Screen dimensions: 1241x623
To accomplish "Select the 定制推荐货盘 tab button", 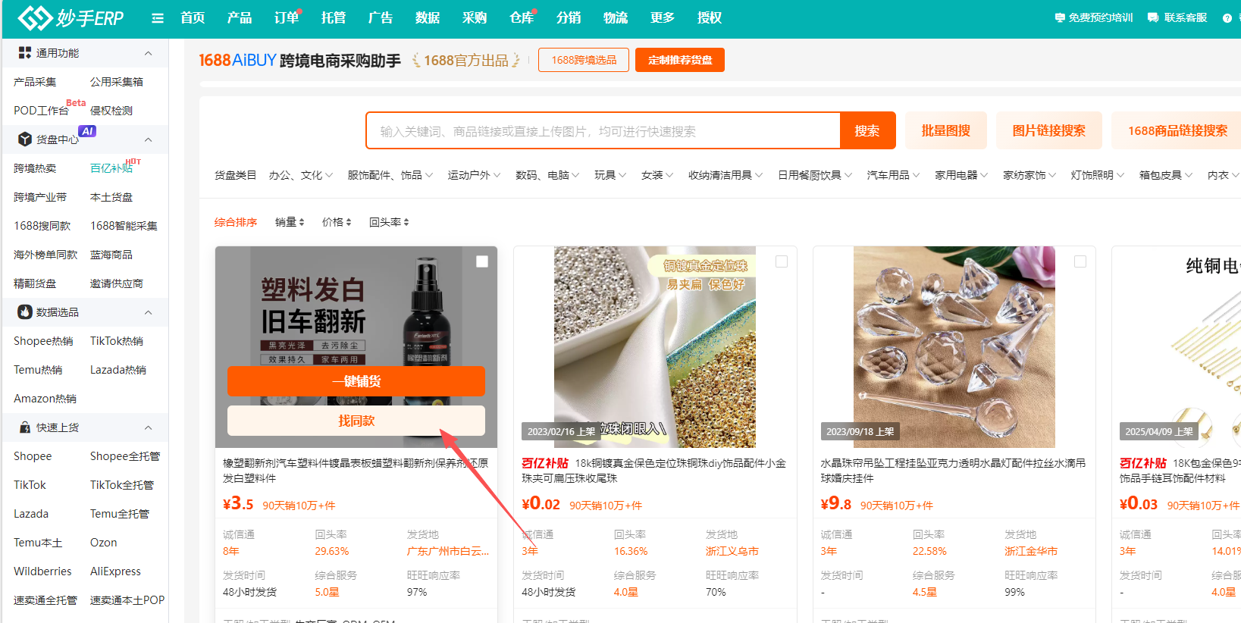I will click(680, 60).
